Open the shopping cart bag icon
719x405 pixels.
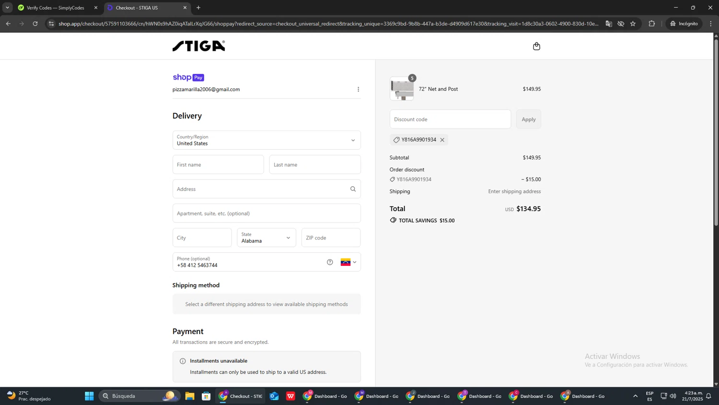point(536,46)
